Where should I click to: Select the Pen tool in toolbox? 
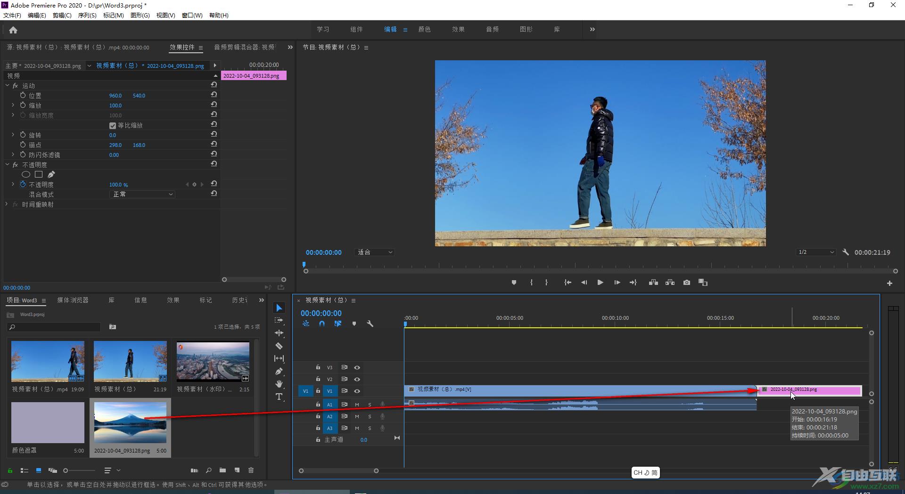click(279, 371)
